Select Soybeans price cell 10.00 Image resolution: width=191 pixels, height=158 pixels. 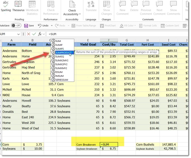tap(32, 149)
